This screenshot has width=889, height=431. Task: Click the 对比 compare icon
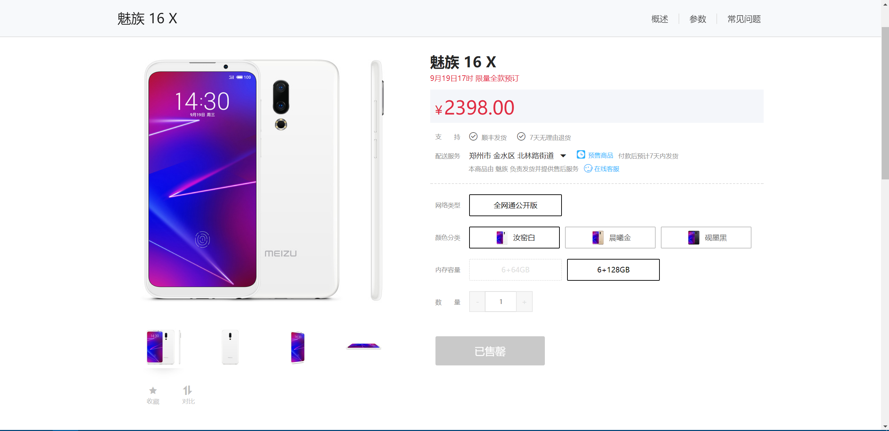(188, 390)
